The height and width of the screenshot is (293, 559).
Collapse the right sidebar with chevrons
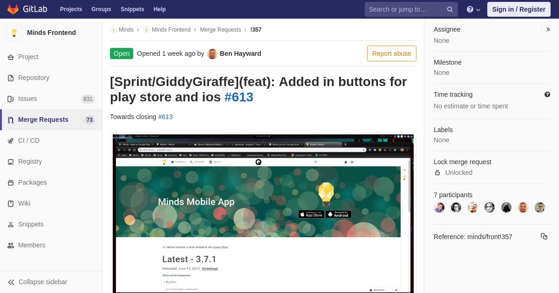[x=548, y=29]
